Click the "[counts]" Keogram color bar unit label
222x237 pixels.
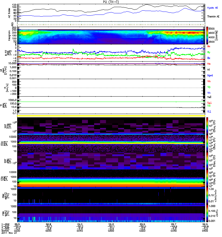(217, 36)
